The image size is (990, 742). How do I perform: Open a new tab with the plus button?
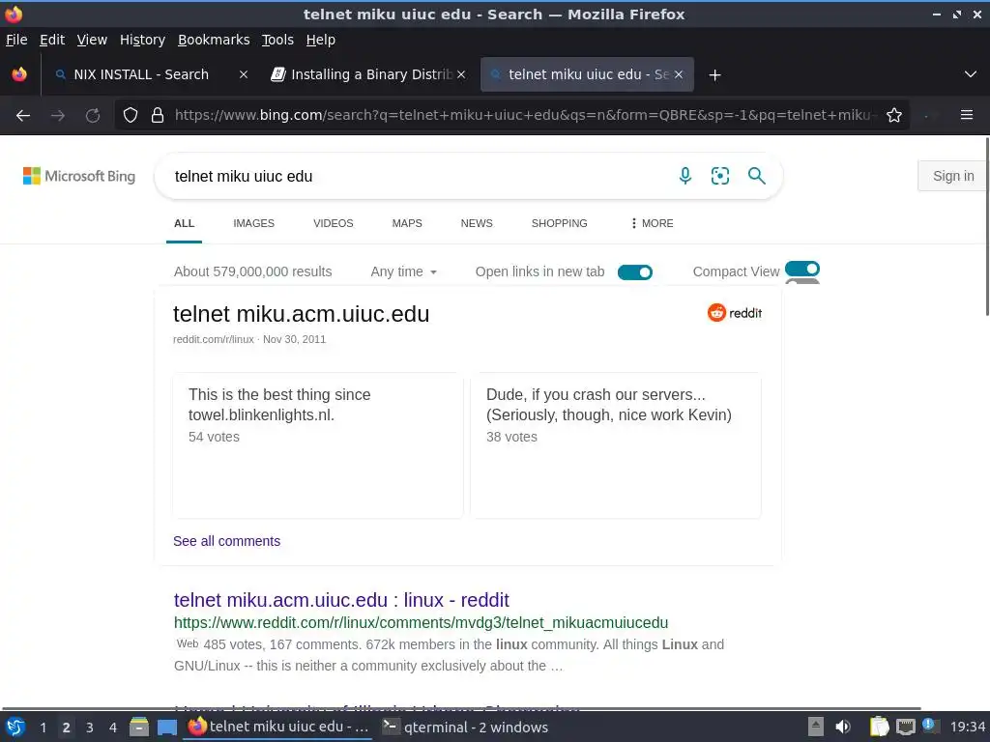click(x=714, y=75)
